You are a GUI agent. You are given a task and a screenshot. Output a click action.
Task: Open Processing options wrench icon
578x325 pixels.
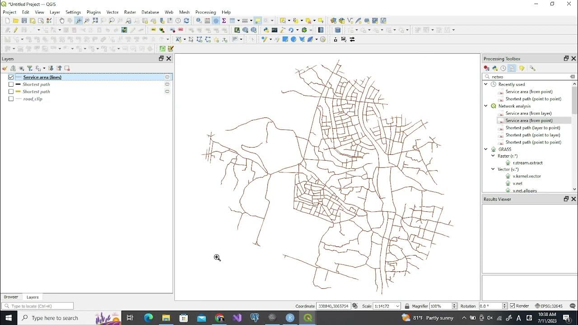point(532,68)
